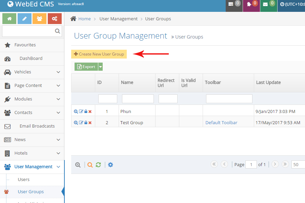This screenshot has width=305, height=203.
Task: Delete Test Group using the red X icon
Action: (90, 122)
